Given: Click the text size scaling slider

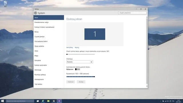Looking at the screenshot, I should coord(81,54).
